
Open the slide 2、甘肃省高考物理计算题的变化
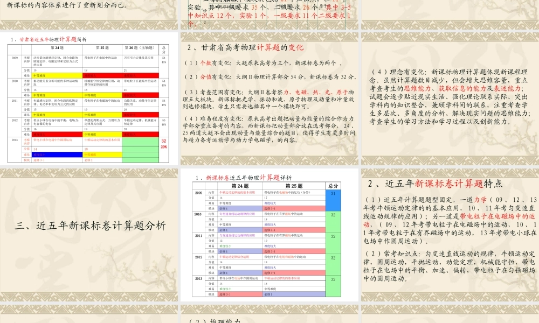coord(269,99)
